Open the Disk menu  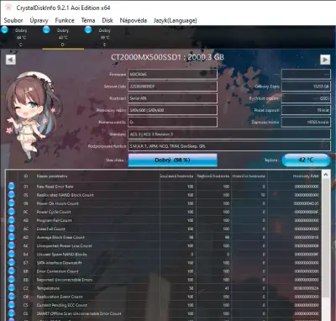point(108,20)
